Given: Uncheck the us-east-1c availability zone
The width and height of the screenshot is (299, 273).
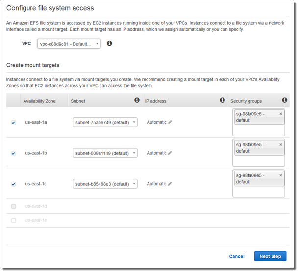Looking at the screenshot, I should click(x=13, y=184).
